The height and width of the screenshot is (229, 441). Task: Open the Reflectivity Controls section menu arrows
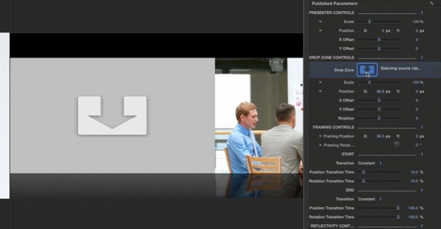pos(422,226)
